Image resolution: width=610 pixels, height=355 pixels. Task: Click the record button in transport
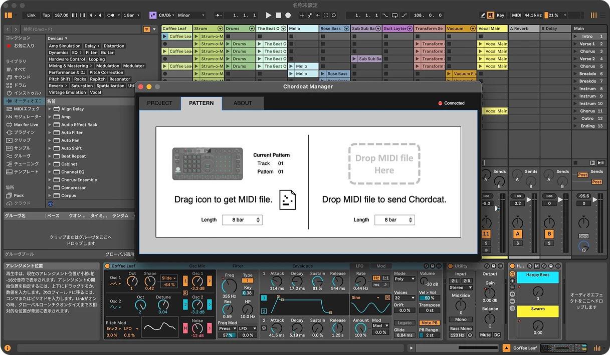(x=288, y=15)
